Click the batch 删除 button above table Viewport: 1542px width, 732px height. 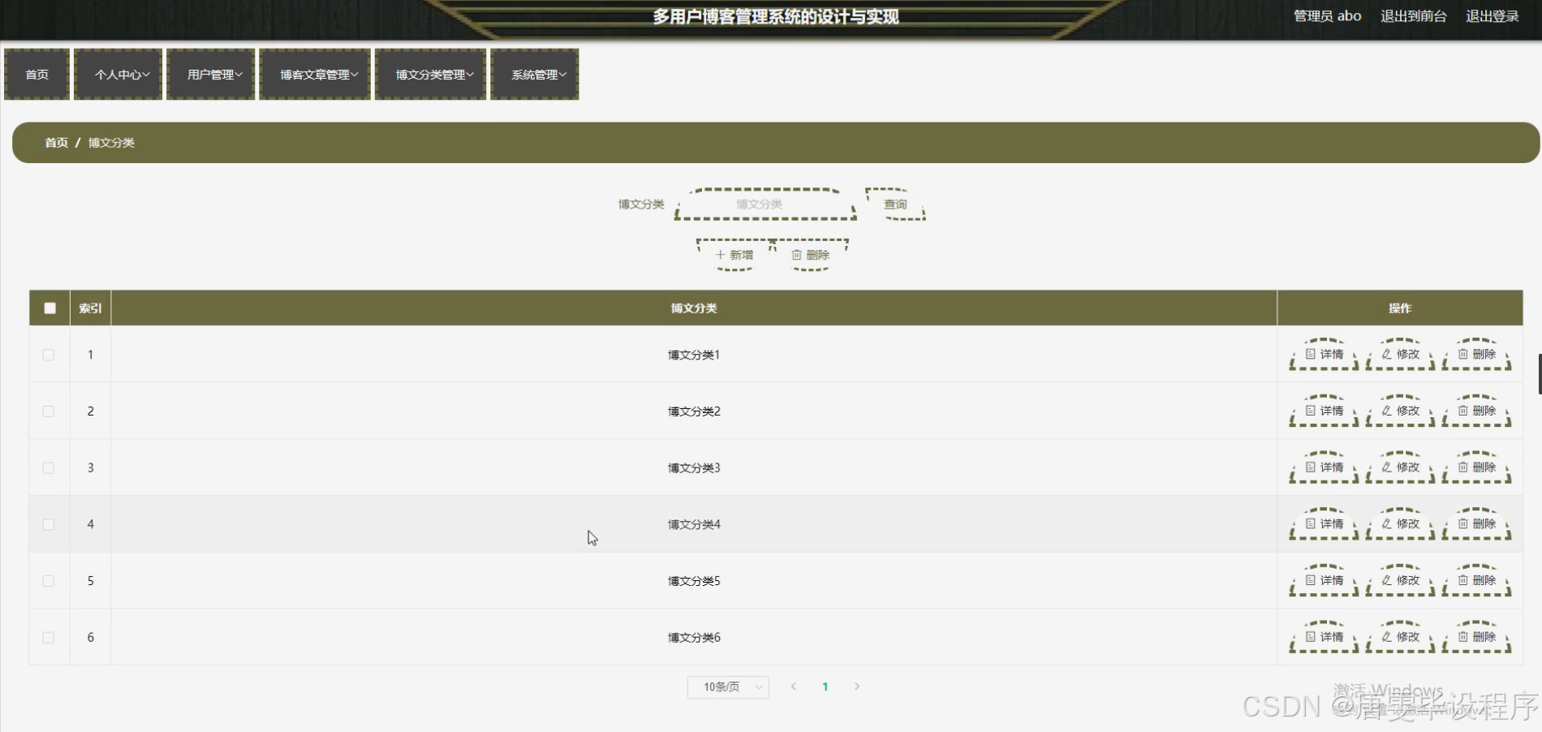click(x=810, y=255)
